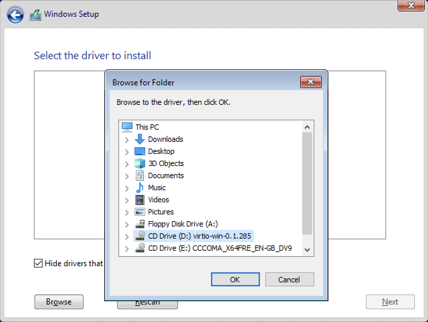Click the Pictures icon
428x322 pixels.
coord(140,212)
